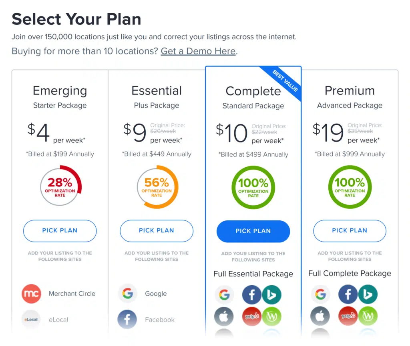Image resolution: width=410 pixels, height=346 pixels.
Task: Click Google icon in Complete plan
Action: 224,295
